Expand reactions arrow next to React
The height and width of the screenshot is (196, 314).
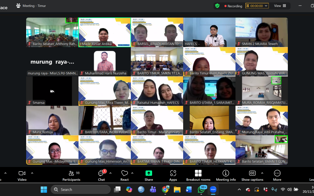point(132,173)
